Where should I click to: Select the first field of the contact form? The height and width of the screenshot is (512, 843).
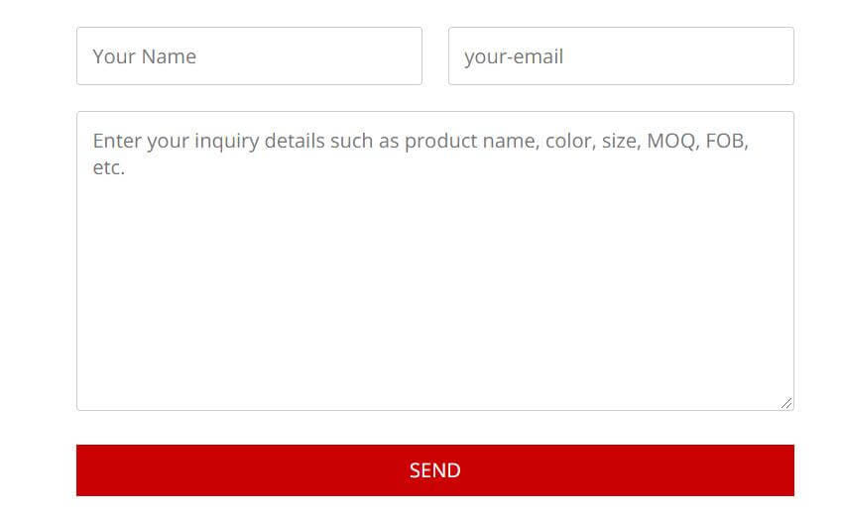(249, 55)
